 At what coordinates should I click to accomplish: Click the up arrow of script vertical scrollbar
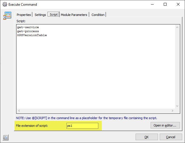[x=177, y=28]
